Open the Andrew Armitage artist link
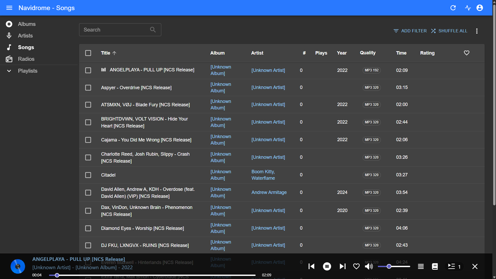This screenshot has width=496, height=279. [269, 192]
